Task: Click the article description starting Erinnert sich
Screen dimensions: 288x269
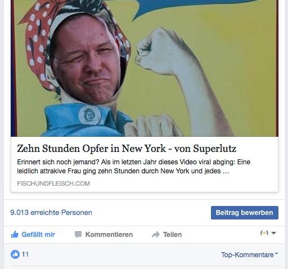Action: [133, 167]
